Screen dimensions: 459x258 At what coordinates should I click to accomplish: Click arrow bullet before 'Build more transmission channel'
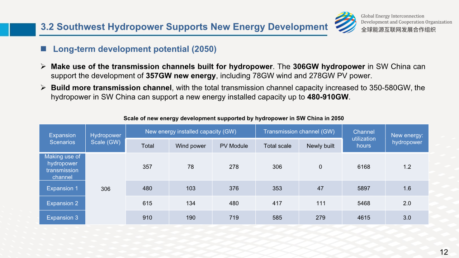[43, 87]
